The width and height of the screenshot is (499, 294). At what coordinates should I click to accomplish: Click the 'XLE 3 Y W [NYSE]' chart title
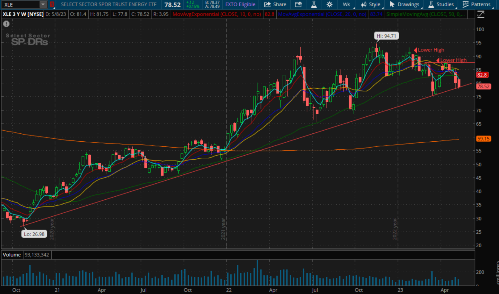pos(23,14)
